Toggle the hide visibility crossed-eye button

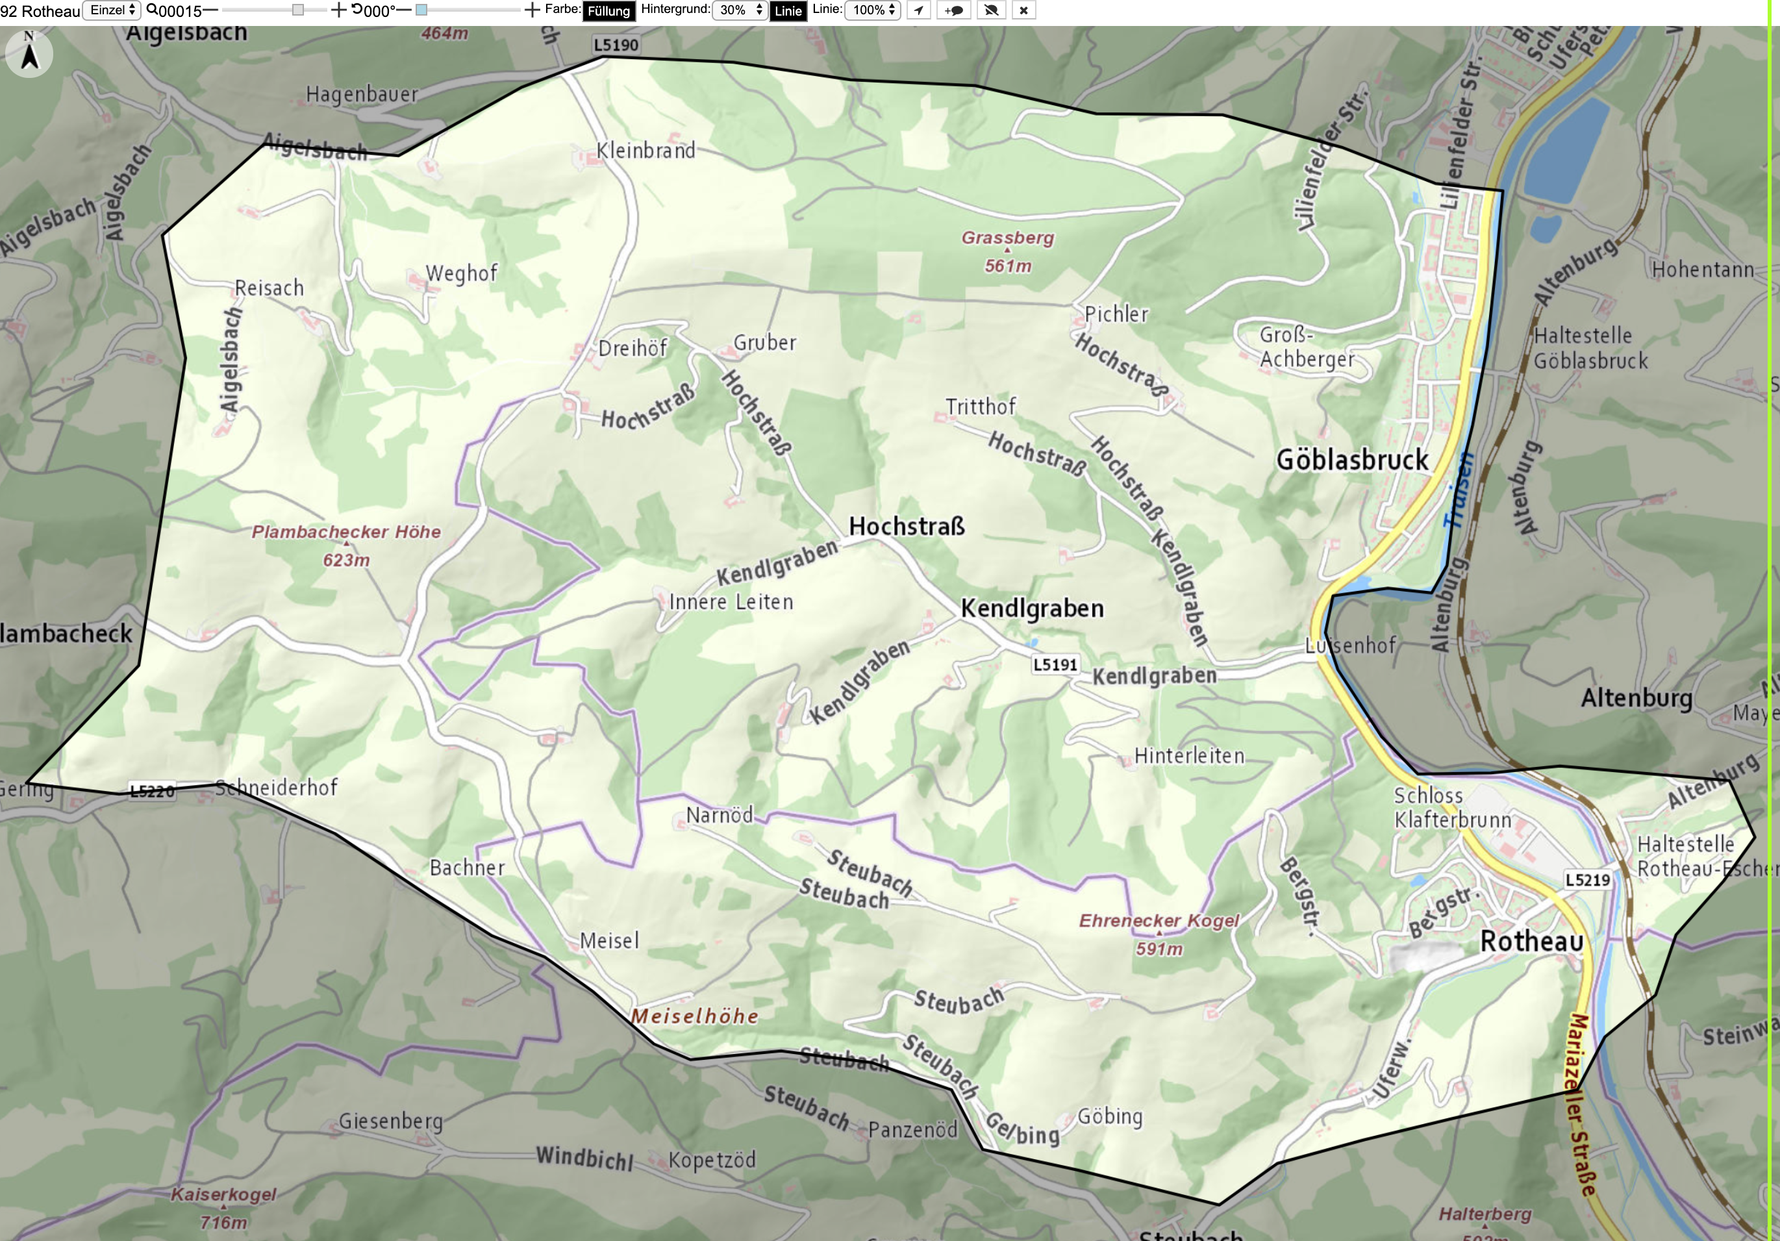991,10
